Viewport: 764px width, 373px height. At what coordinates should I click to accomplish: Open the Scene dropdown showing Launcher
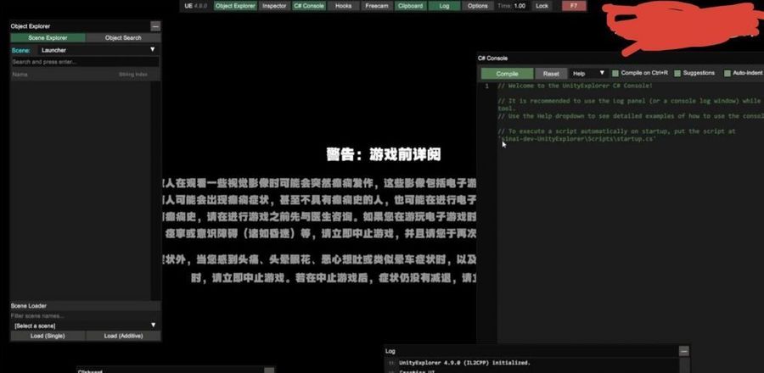98,50
